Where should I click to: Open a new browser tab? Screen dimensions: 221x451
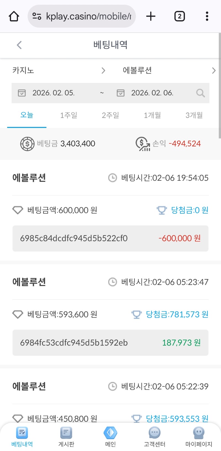pos(151,16)
